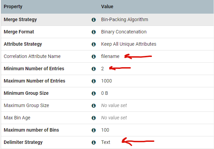
Task: Click the info icon for Attribute Strategy
Action: point(93,44)
